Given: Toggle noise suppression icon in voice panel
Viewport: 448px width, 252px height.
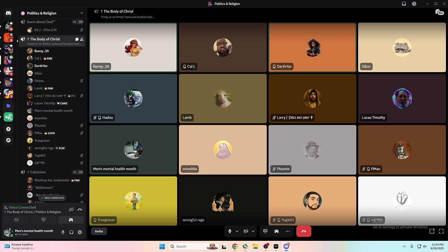Looking at the screenshot, I should (x=71, y=210).
